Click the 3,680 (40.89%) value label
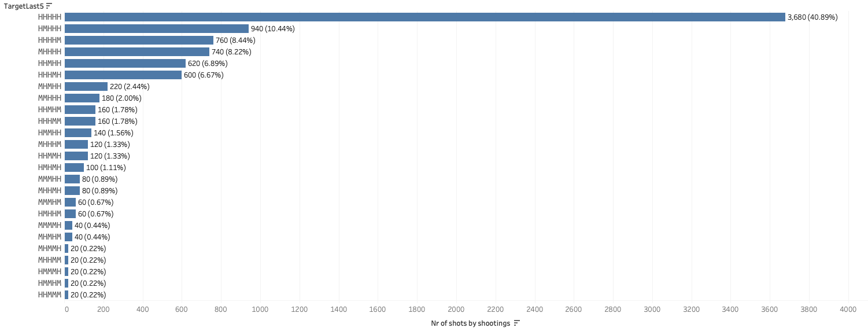Viewport: 868px width, 335px height. point(812,17)
